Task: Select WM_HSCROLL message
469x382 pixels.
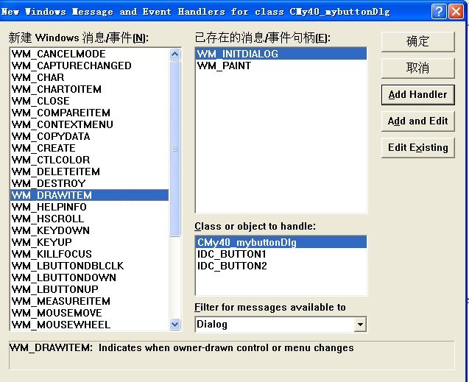Action: click(x=89, y=219)
